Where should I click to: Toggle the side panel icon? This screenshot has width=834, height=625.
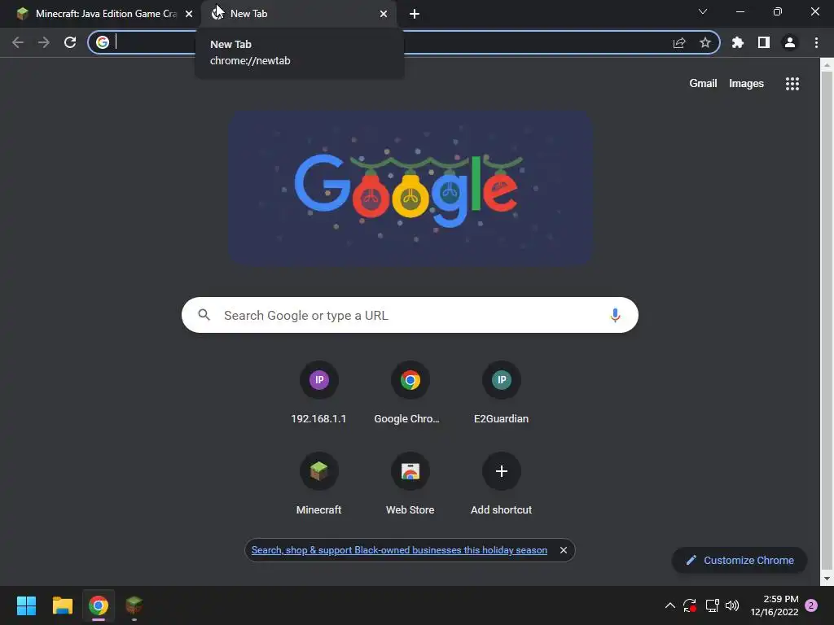(764, 42)
